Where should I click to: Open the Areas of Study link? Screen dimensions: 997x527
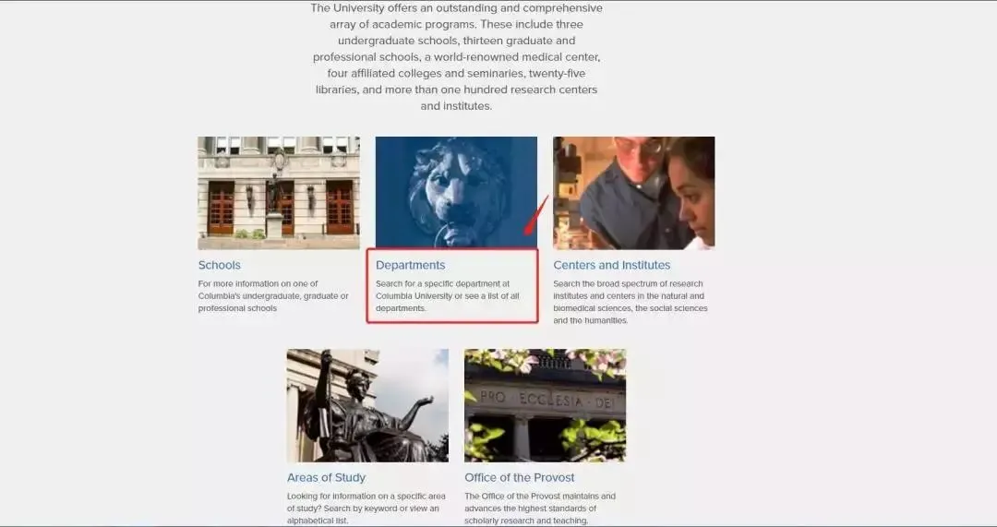click(326, 477)
